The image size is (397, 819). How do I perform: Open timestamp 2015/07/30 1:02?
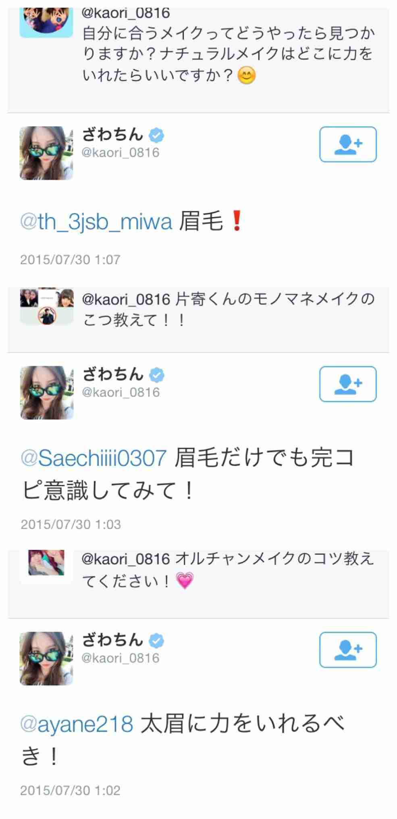coord(70,790)
